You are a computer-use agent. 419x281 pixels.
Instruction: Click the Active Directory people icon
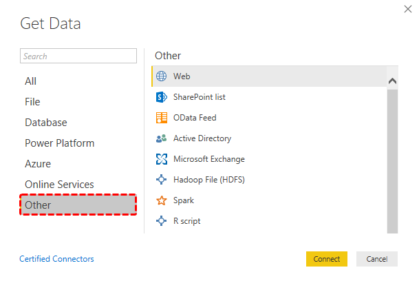162,138
